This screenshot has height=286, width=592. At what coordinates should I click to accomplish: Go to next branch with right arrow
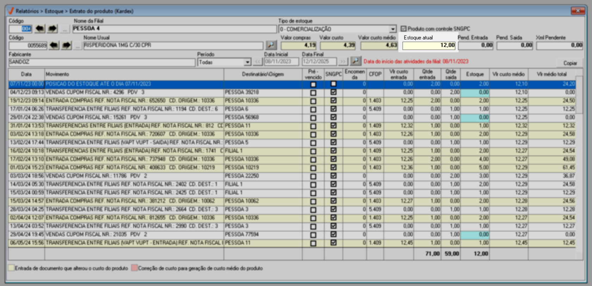click(x=53, y=29)
